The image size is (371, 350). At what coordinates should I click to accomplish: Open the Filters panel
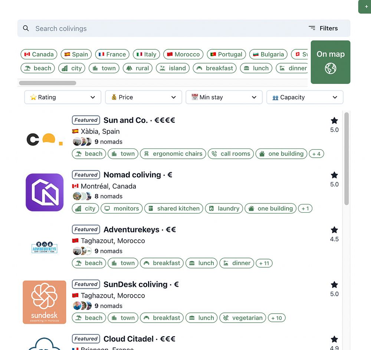click(x=323, y=28)
